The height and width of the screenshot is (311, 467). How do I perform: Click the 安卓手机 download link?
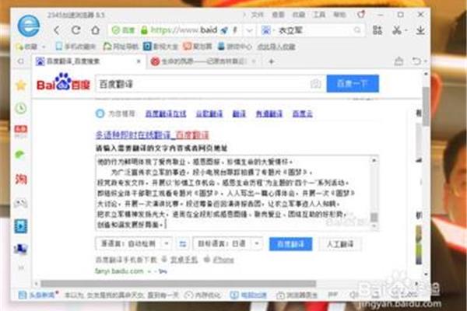coord(184,260)
